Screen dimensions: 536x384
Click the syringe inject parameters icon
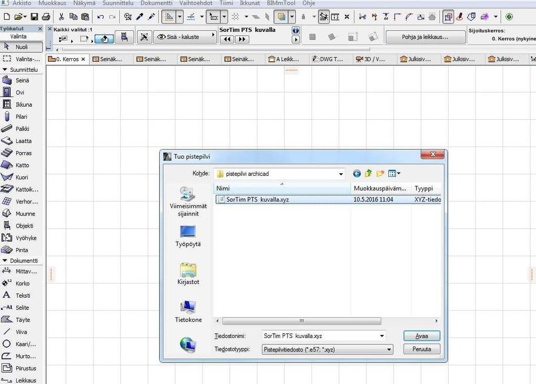pyautogui.click(x=151, y=16)
